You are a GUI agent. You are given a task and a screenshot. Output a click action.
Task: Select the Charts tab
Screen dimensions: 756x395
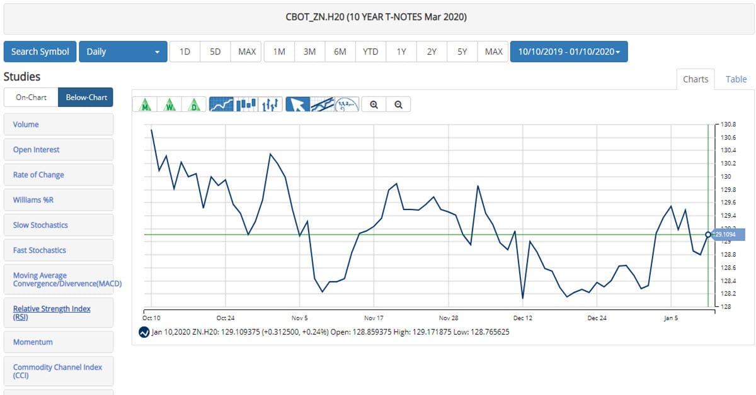click(x=696, y=79)
